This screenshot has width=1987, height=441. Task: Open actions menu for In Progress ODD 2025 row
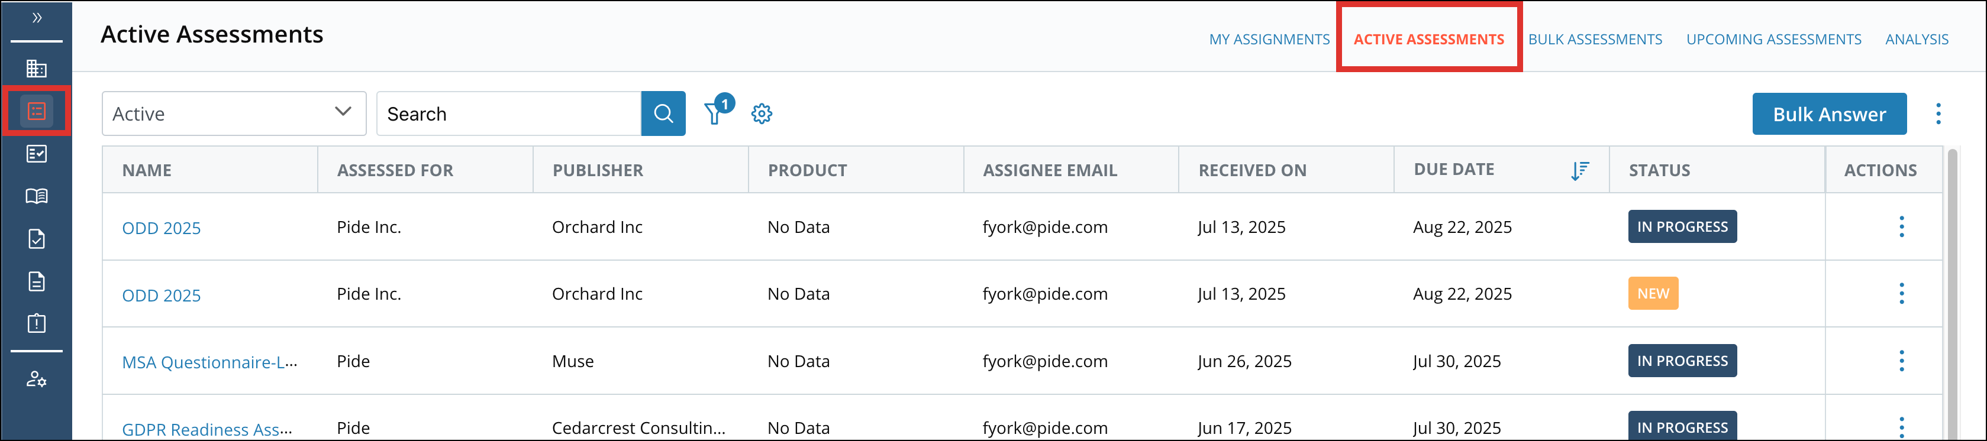pyautogui.click(x=1901, y=226)
